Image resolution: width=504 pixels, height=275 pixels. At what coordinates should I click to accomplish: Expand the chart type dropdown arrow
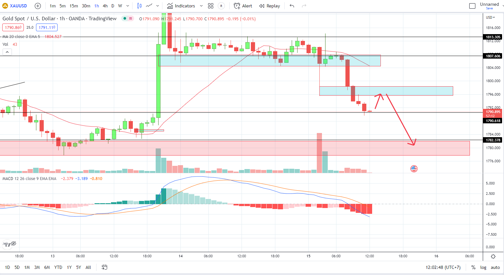tap(158, 6)
